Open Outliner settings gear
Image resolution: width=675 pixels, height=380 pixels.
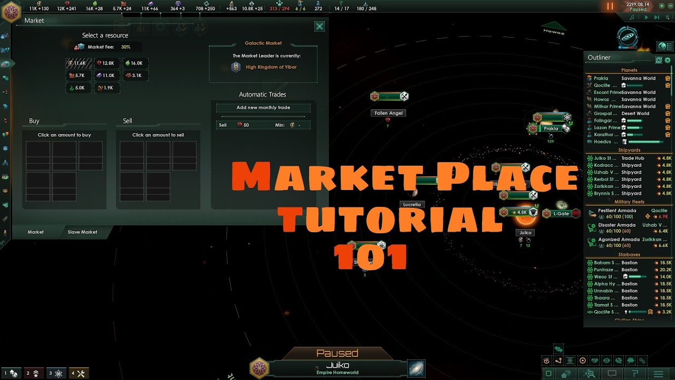click(667, 60)
